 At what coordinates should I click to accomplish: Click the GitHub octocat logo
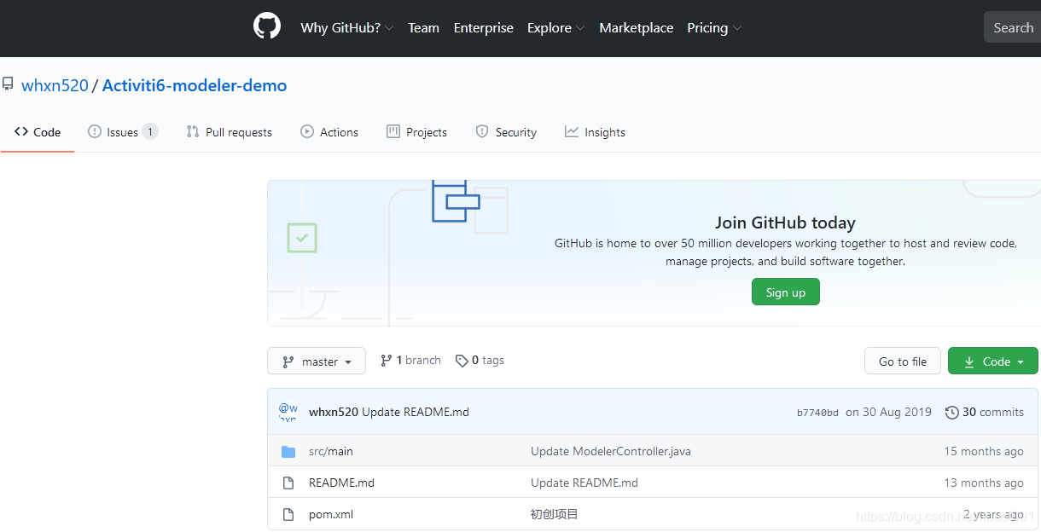coord(266,26)
